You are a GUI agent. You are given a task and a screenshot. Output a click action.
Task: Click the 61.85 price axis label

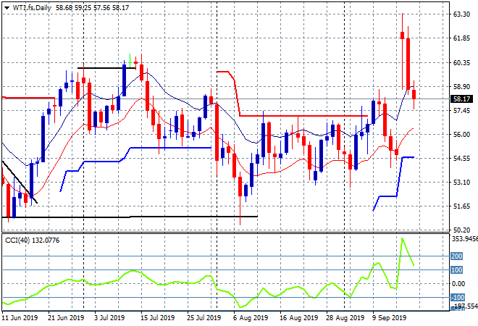(x=461, y=38)
